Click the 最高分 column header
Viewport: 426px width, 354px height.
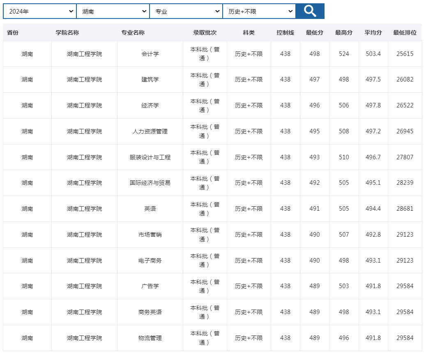[x=344, y=33]
